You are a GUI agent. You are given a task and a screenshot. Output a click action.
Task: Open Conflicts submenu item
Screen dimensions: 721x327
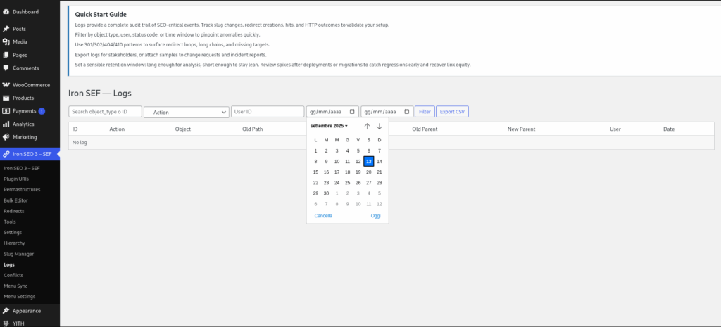click(x=13, y=275)
